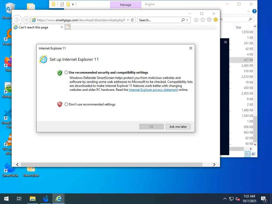
Task: Click the muted volume tray icon
Action: [x=237, y=199]
